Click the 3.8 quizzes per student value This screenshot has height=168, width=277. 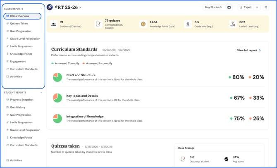click(192, 157)
